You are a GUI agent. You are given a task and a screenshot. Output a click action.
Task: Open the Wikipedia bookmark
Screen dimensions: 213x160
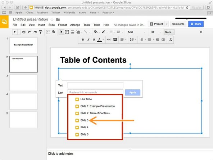69,13
